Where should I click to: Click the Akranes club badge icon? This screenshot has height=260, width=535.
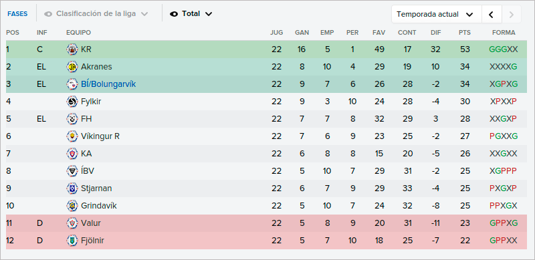click(x=72, y=67)
